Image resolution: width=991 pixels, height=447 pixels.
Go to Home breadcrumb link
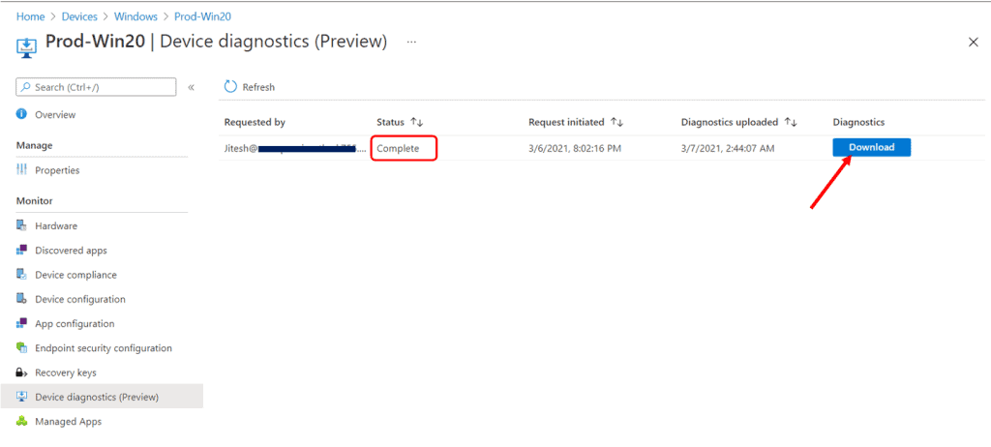coord(30,16)
